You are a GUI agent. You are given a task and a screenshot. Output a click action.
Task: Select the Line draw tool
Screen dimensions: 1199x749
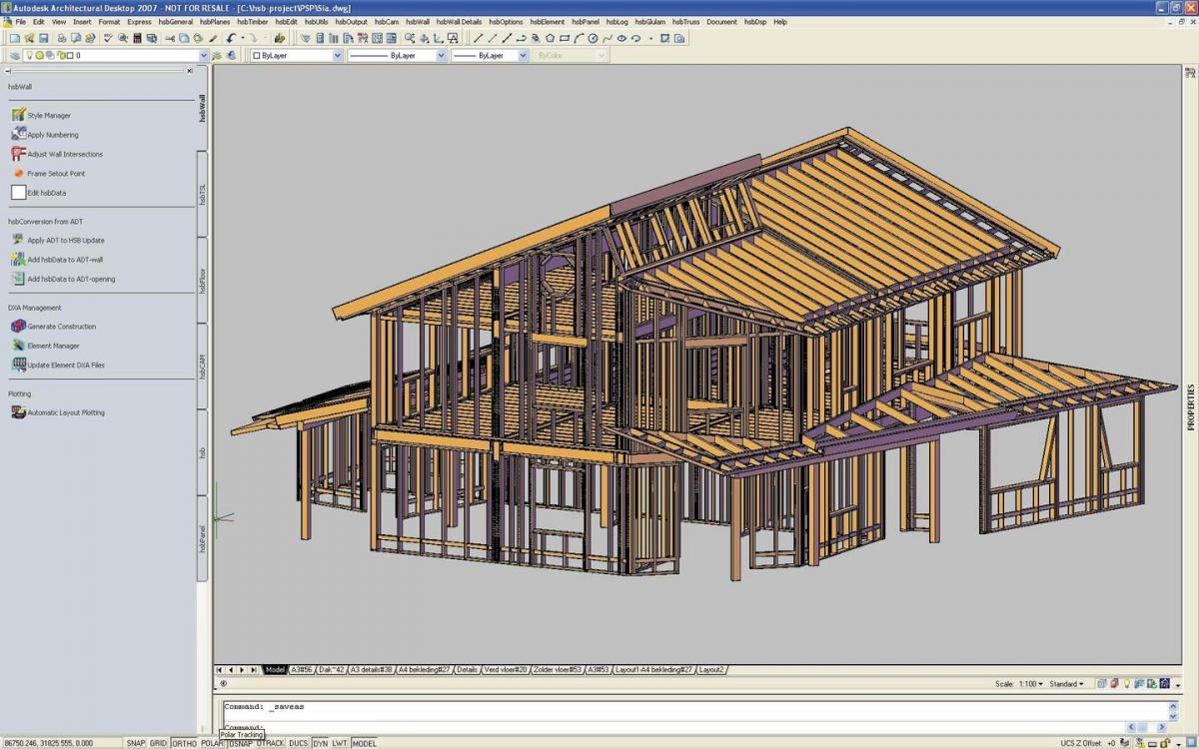(478, 38)
